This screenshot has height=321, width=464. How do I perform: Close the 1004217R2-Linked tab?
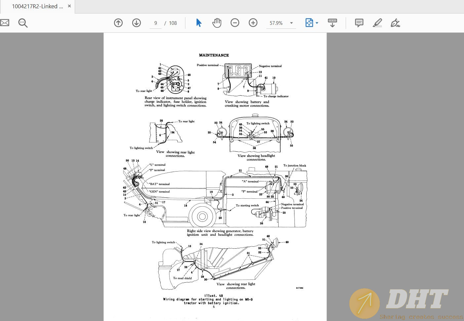pyautogui.click(x=69, y=6)
